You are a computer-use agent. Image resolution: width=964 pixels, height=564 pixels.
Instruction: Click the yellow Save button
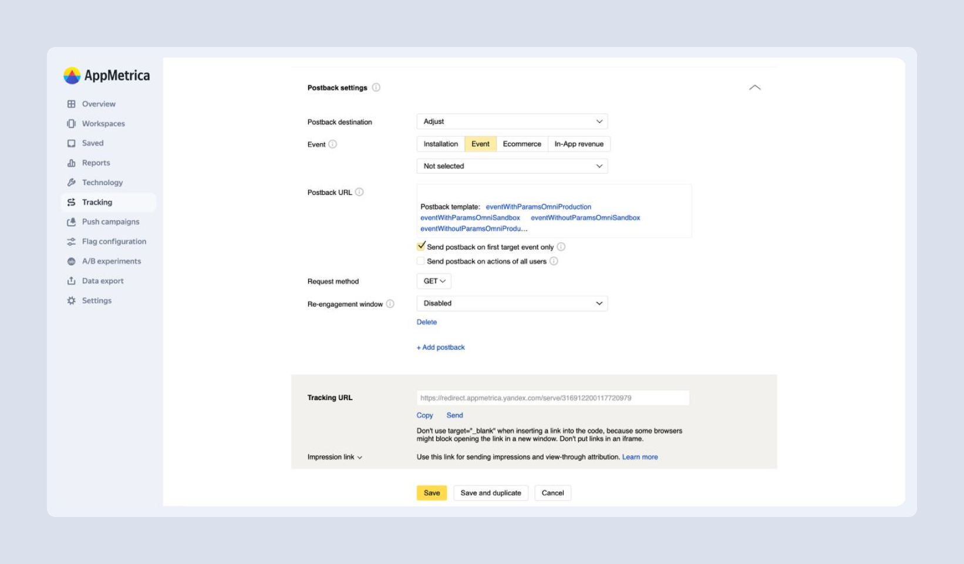(432, 493)
